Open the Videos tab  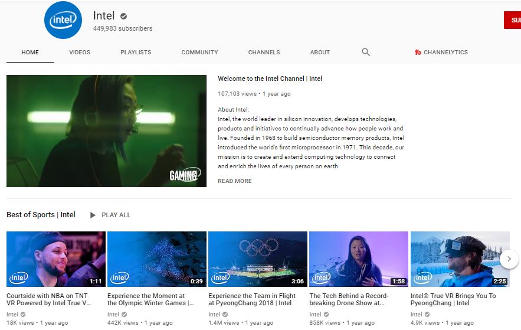point(80,52)
